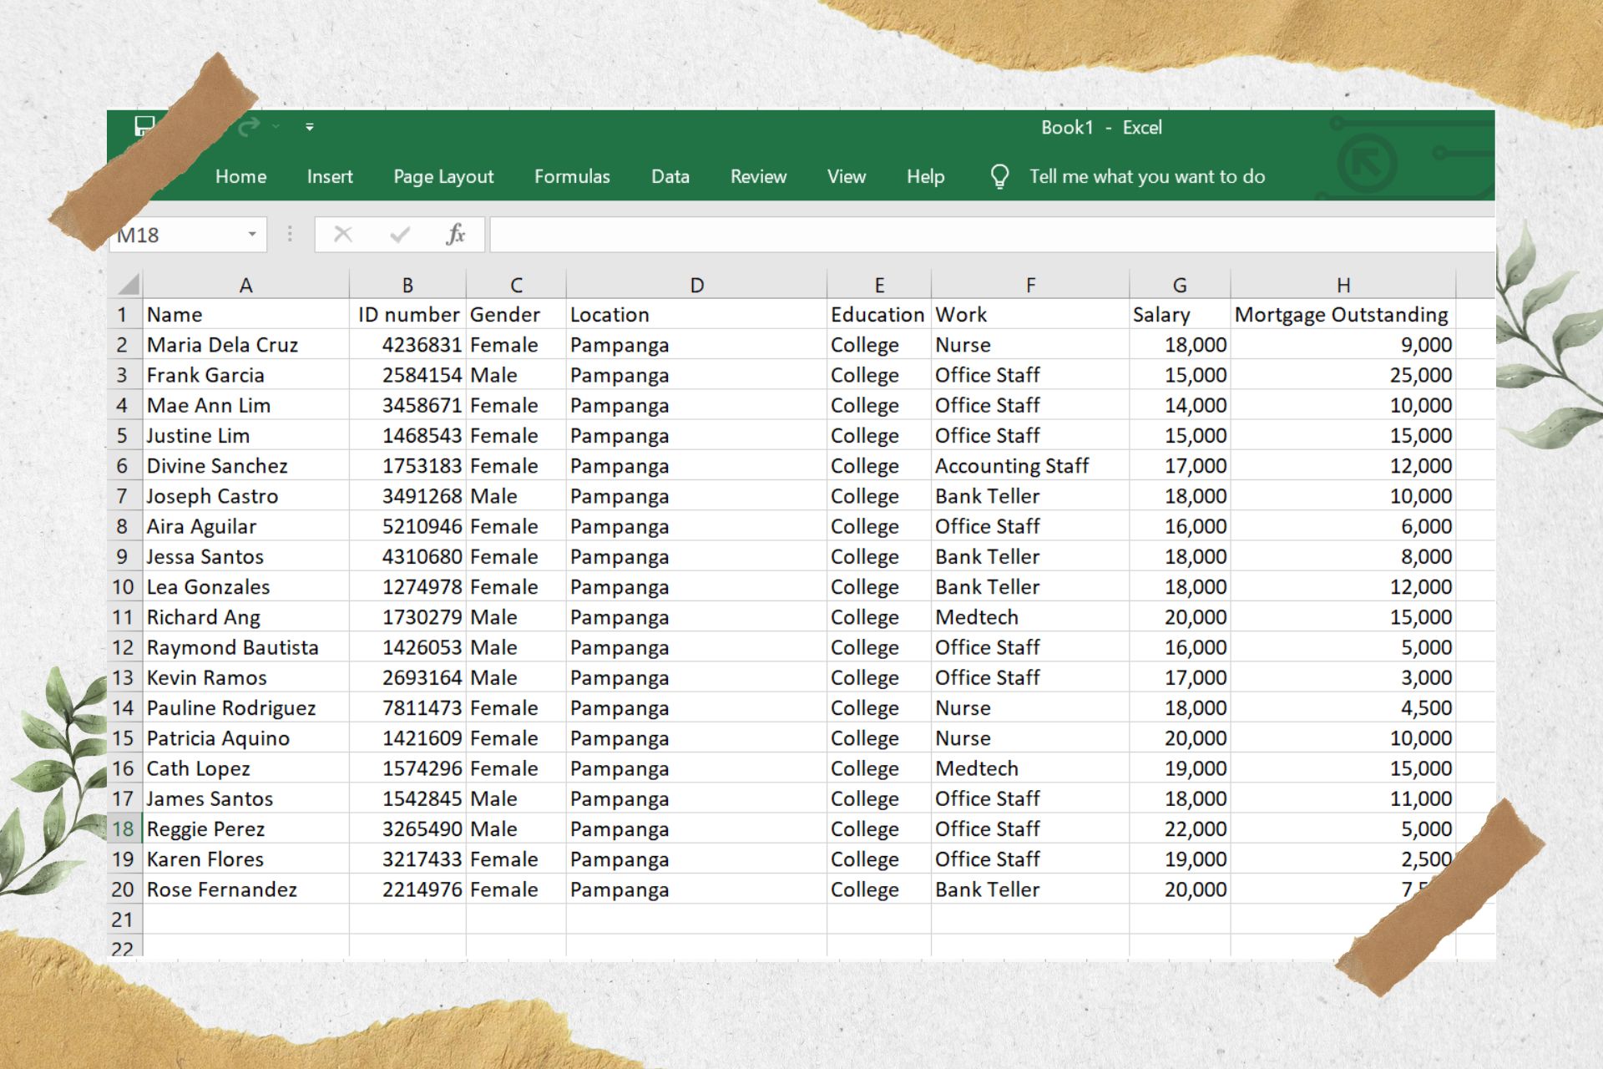The image size is (1603, 1069).
Task: Go to the Data tab
Action: pyautogui.click(x=670, y=176)
